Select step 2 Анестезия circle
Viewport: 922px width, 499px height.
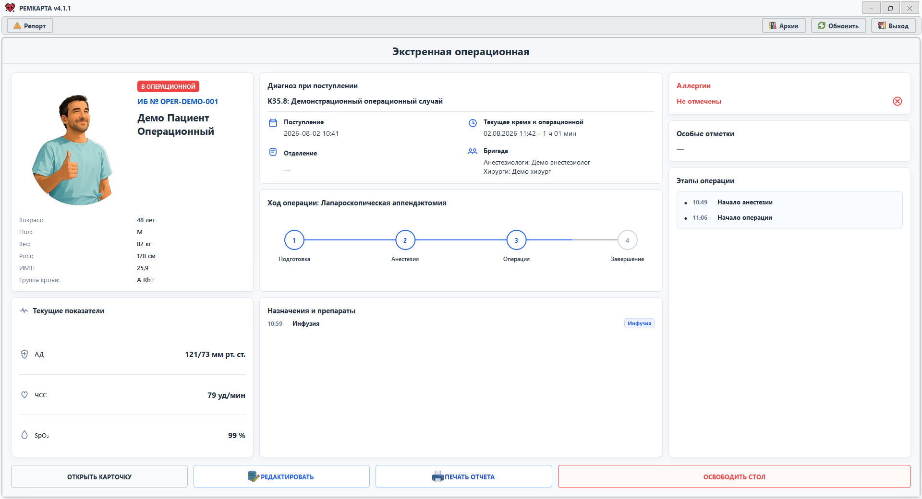coord(405,240)
